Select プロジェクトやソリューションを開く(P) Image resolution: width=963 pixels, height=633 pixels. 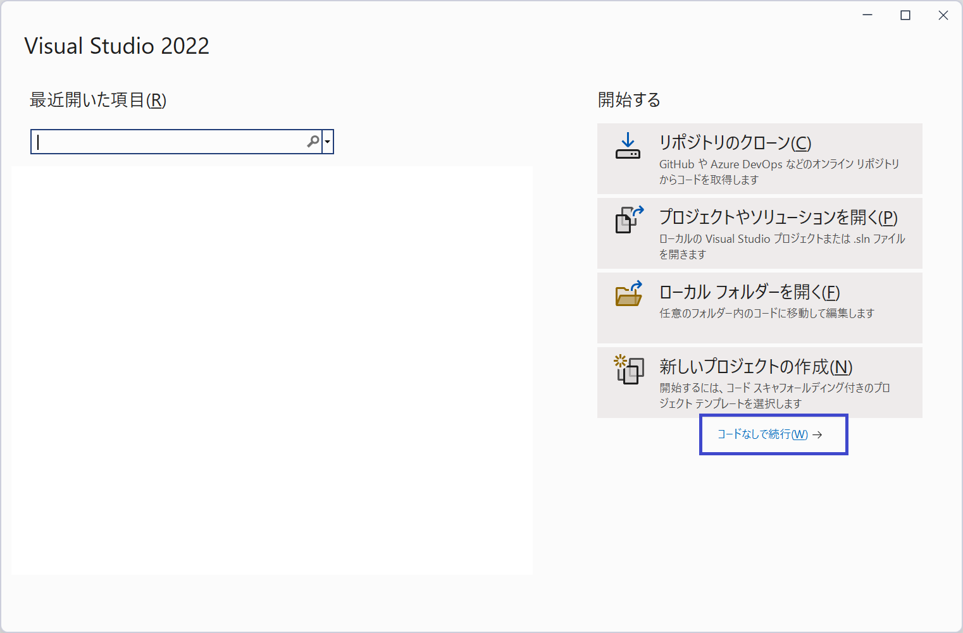click(x=760, y=233)
